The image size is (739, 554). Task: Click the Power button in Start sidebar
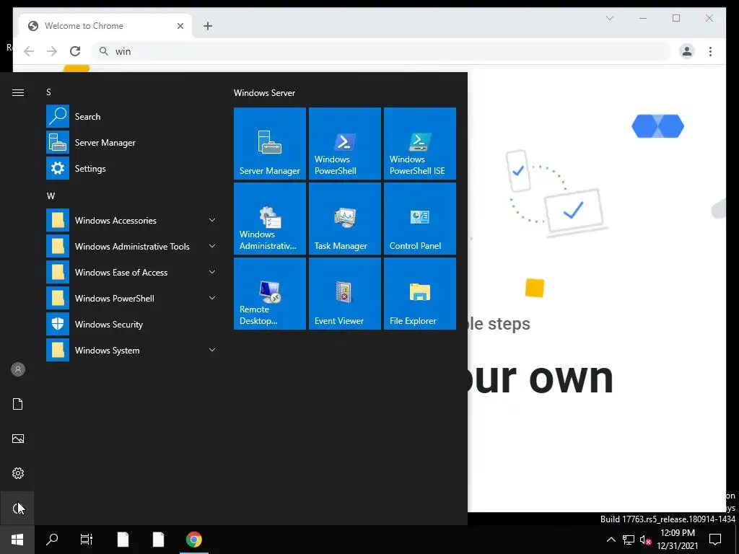tap(17, 508)
